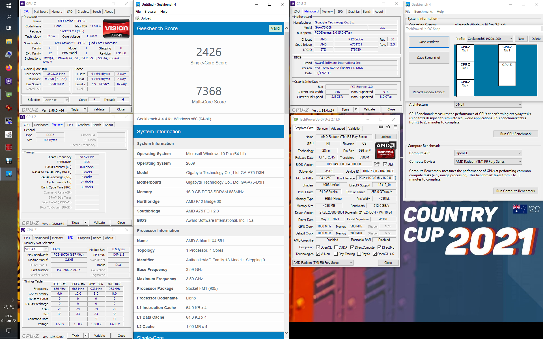Click GPU-Z BIOS export share icon
543x339 pixels.
pos(377,164)
